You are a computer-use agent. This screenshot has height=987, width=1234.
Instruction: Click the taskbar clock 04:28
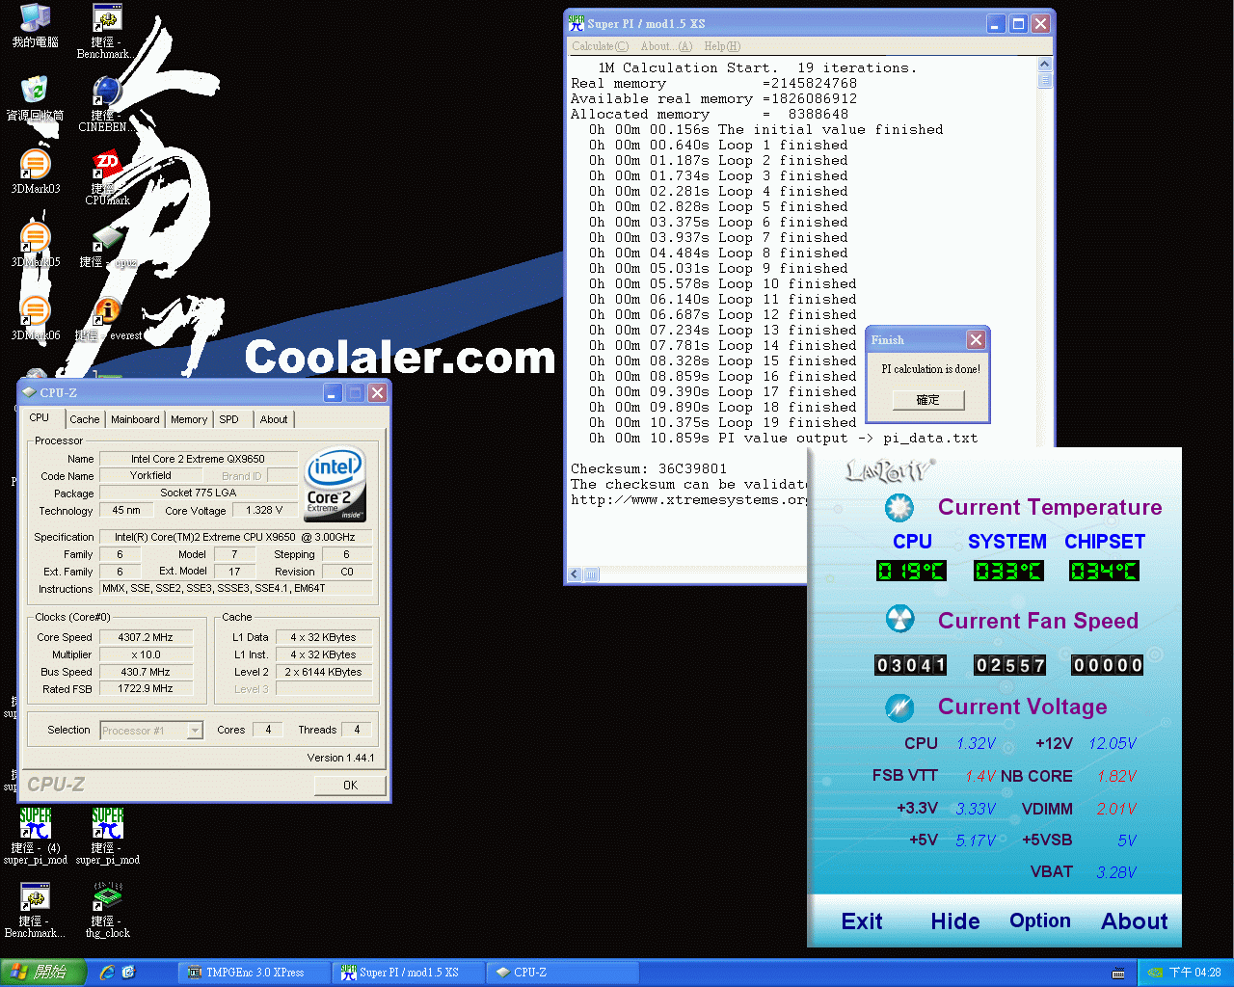click(1195, 973)
